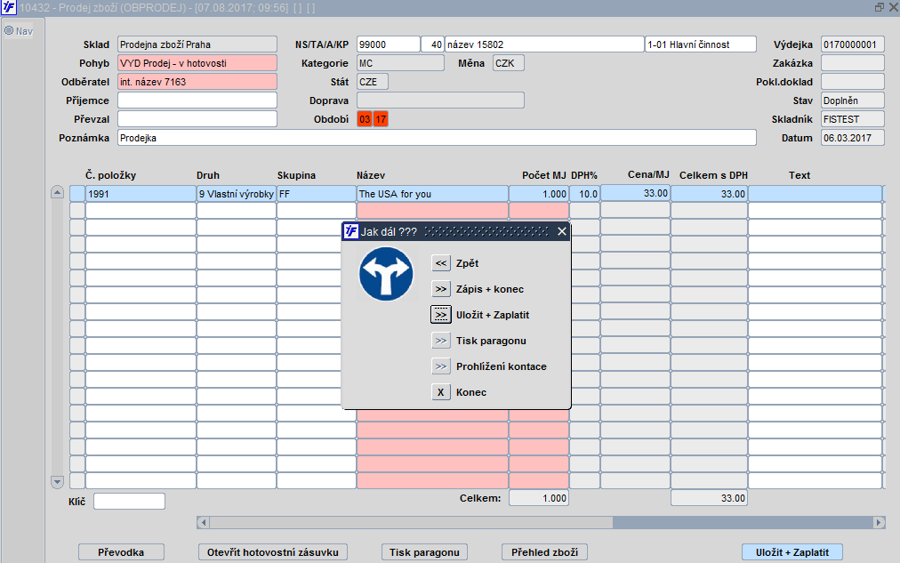This screenshot has height=563, width=900.
Task: Click the Cena/MJ cell 33.00
Action: tap(635, 193)
